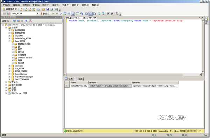Expand the 管理 (Management) folder

point(6,90)
